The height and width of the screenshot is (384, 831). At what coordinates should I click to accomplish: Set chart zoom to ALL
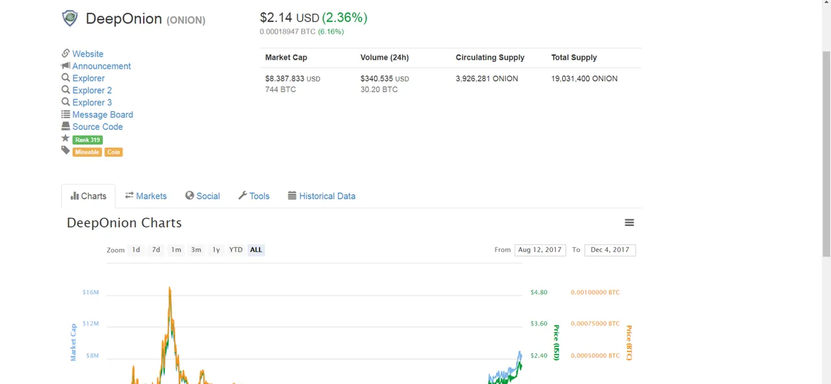(256, 250)
